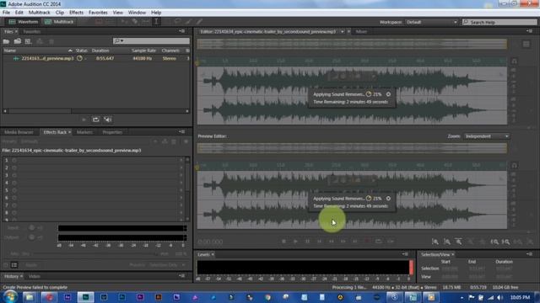The height and width of the screenshot is (303, 540).
Task: Click the Apply button in Effects Rack
Action: [31, 265]
